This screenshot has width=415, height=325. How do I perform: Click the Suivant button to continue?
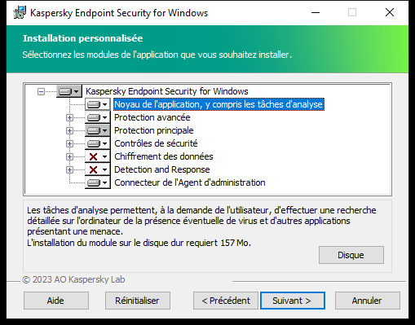click(293, 301)
